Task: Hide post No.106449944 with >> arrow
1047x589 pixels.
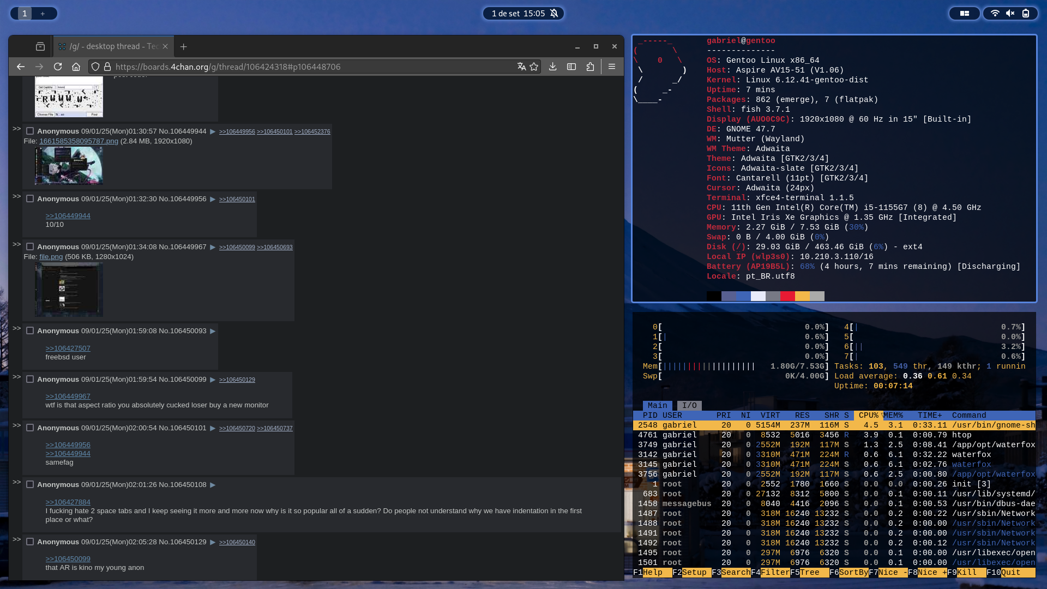Action: pos(16,129)
